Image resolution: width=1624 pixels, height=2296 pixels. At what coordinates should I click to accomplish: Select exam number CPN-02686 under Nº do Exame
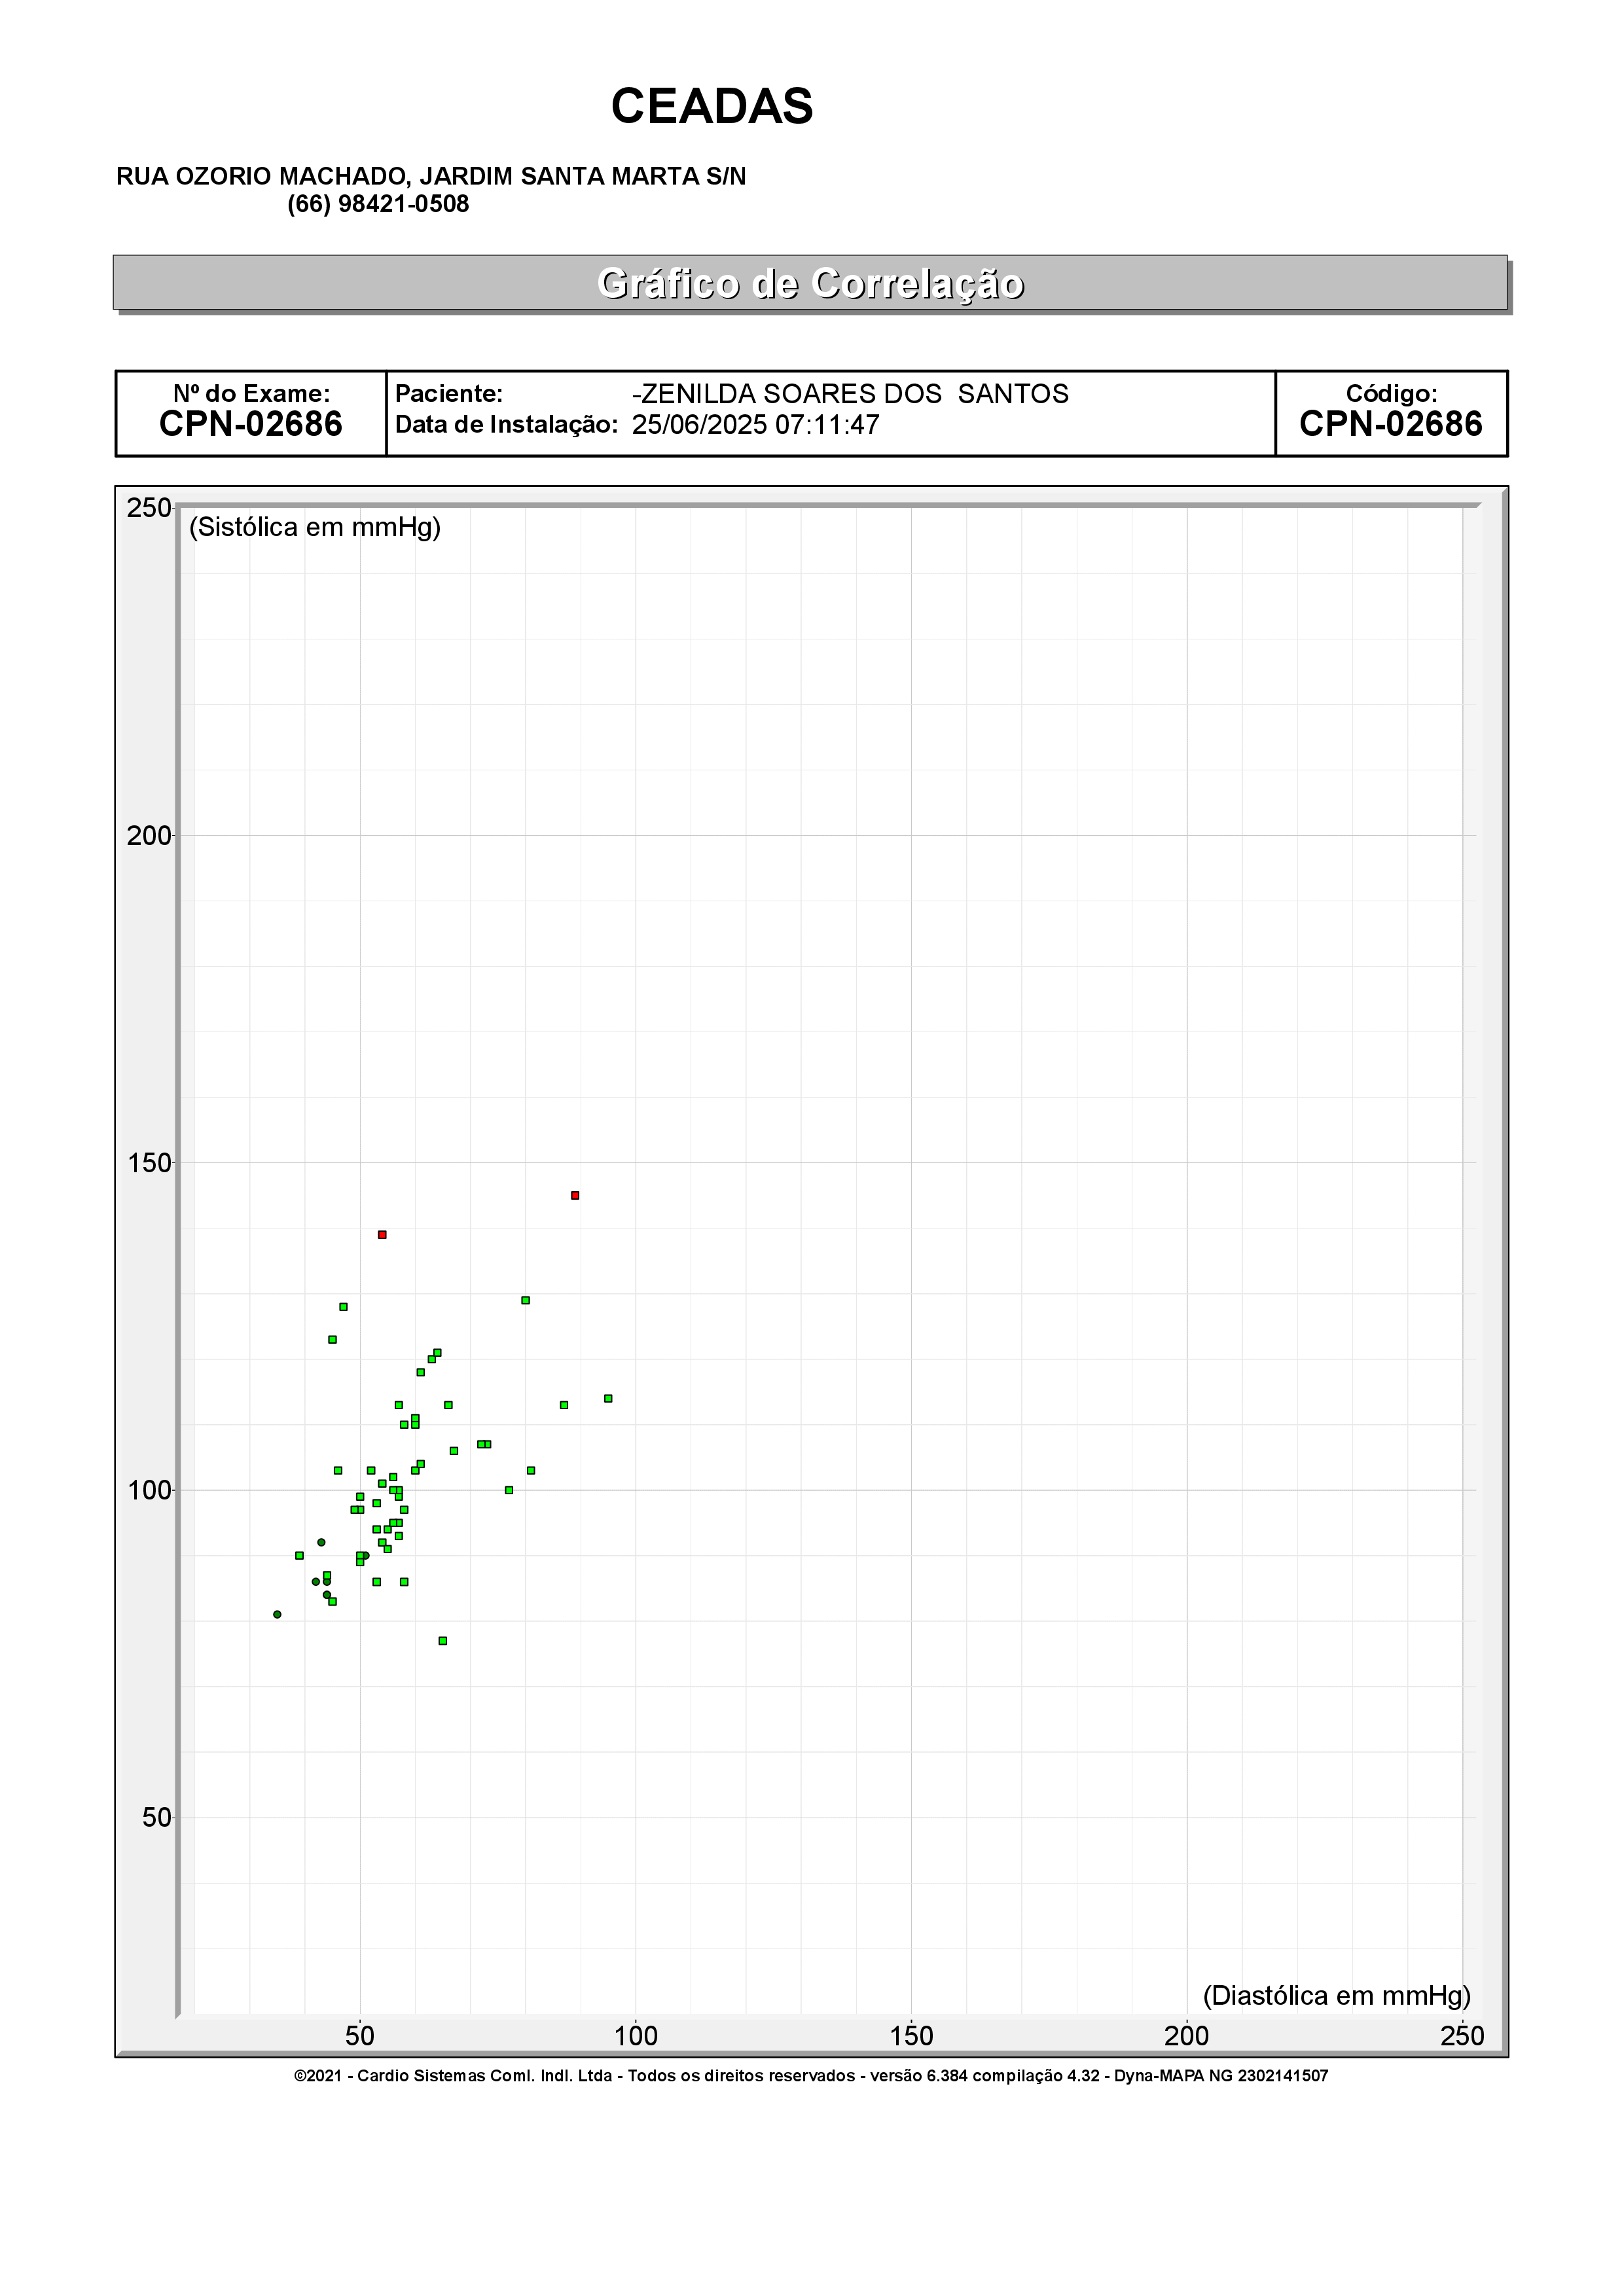pos(251,425)
